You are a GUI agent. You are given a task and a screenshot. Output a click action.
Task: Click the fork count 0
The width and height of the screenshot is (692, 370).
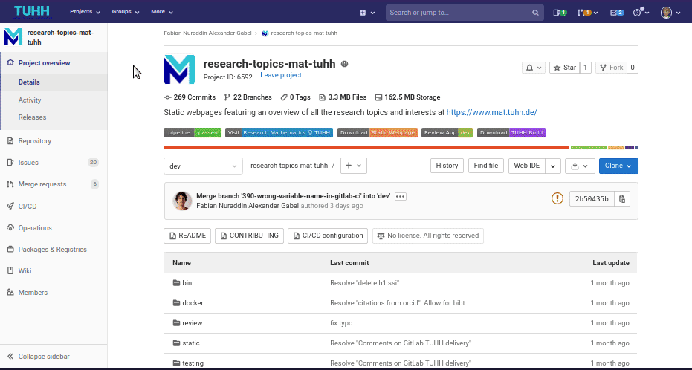633,68
